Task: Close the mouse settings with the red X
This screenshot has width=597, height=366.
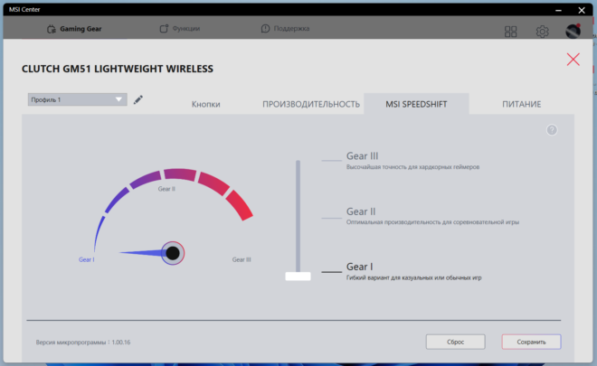Action: tap(573, 60)
